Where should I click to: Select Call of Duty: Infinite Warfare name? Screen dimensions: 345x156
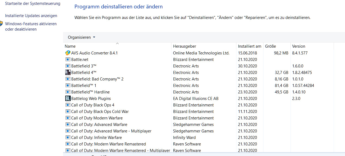pyautogui.click(x=97, y=138)
